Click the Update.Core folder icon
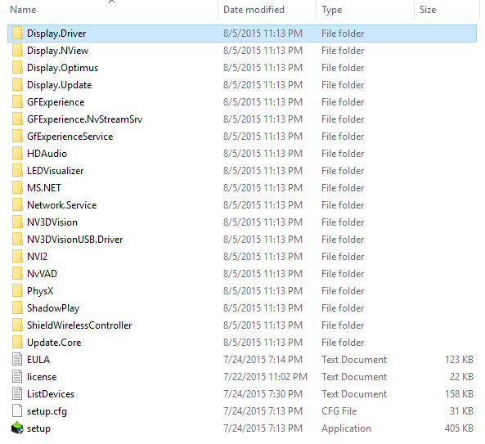This screenshot has width=485, height=444. 17,342
